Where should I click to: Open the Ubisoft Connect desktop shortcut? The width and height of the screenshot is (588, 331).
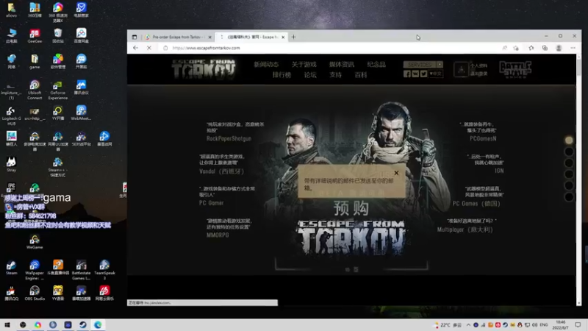click(35, 90)
